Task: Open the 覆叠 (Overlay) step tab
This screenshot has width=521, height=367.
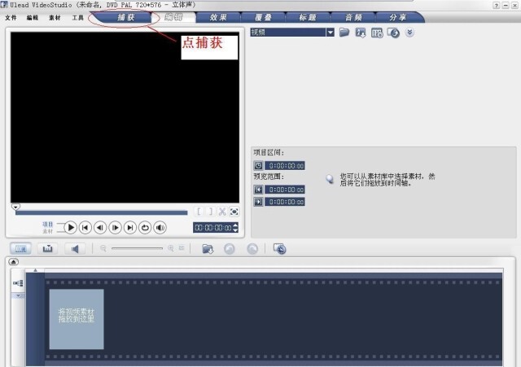Action: coord(263,17)
